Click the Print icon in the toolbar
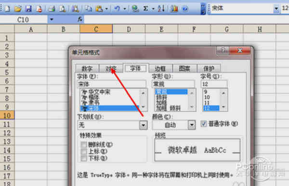This screenshot has width=289, height=186. point(52,9)
